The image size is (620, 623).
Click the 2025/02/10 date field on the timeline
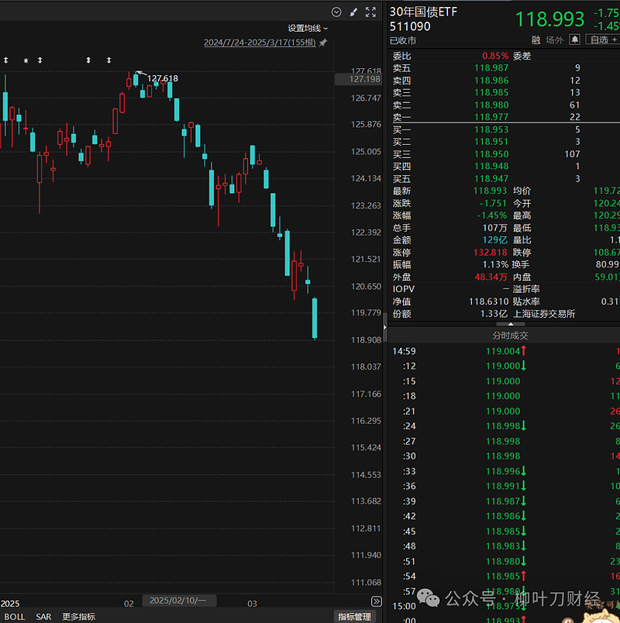click(x=179, y=600)
